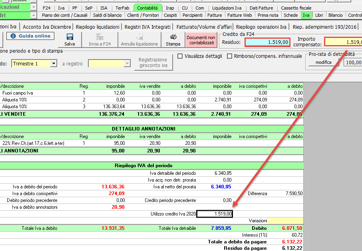Open Fatturato/Volume d'affari tab
The image size is (362, 251).
point(204,27)
